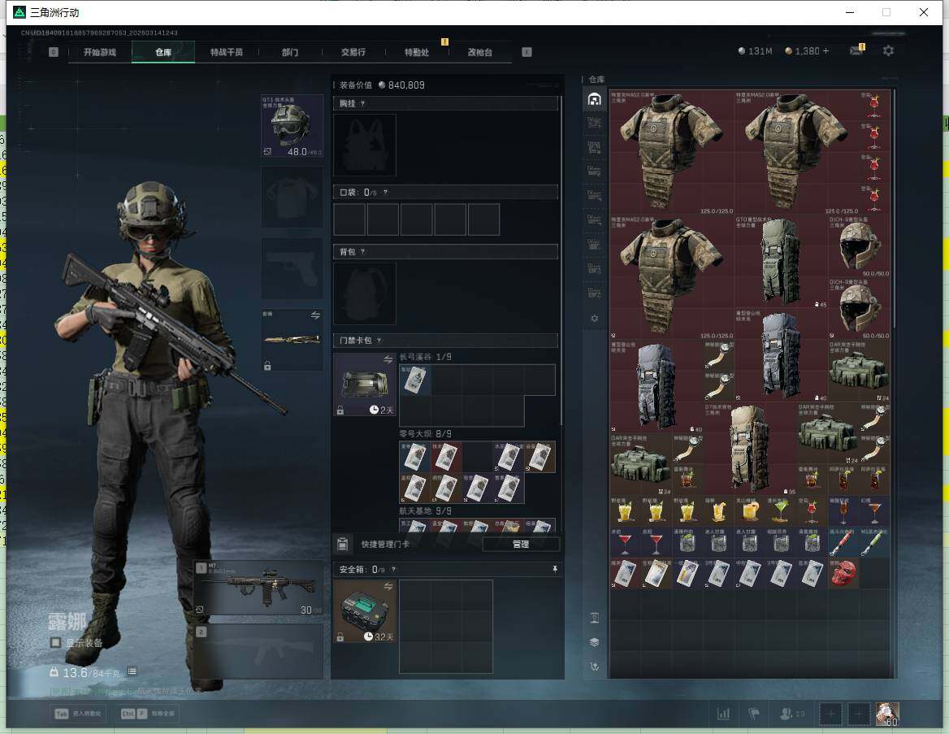The height and width of the screenshot is (734, 949).
Task: Select the keycard under 长弓溪谷 1/9
Action: (x=415, y=380)
